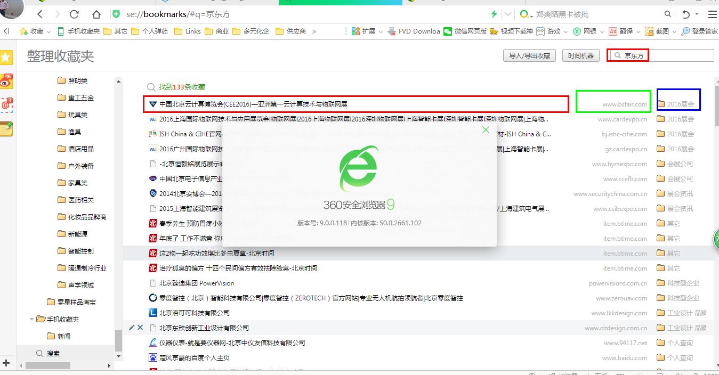Collapse the 手机收藏夹 folder tree
The width and height of the screenshot is (719, 375).
coord(32,319)
